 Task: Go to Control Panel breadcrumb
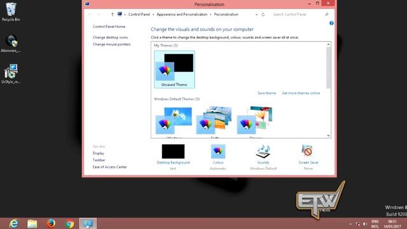(x=139, y=15)
